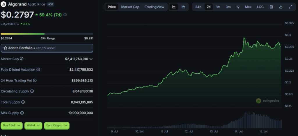Toggle LOG scale on chart
The image size is (298, 136).
pyautogui.click(x=260, y=7)
